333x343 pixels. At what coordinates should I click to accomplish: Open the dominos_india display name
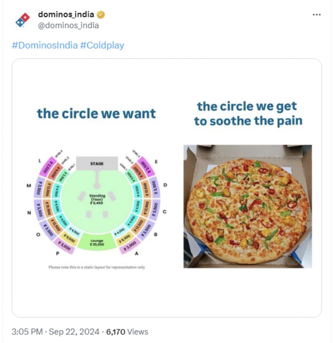click(x=66, y=14)
